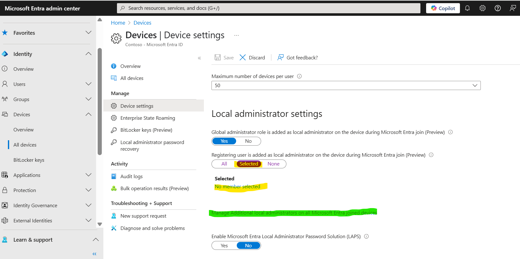520x259 pixels.
Task: Click info icon beside LAPS setting
Action: click(366, 236)
